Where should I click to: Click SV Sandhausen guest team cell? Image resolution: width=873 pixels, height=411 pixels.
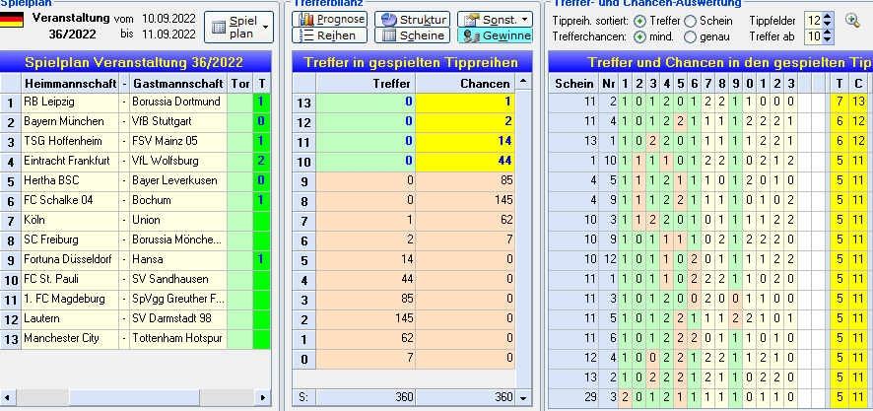point(178,280)
